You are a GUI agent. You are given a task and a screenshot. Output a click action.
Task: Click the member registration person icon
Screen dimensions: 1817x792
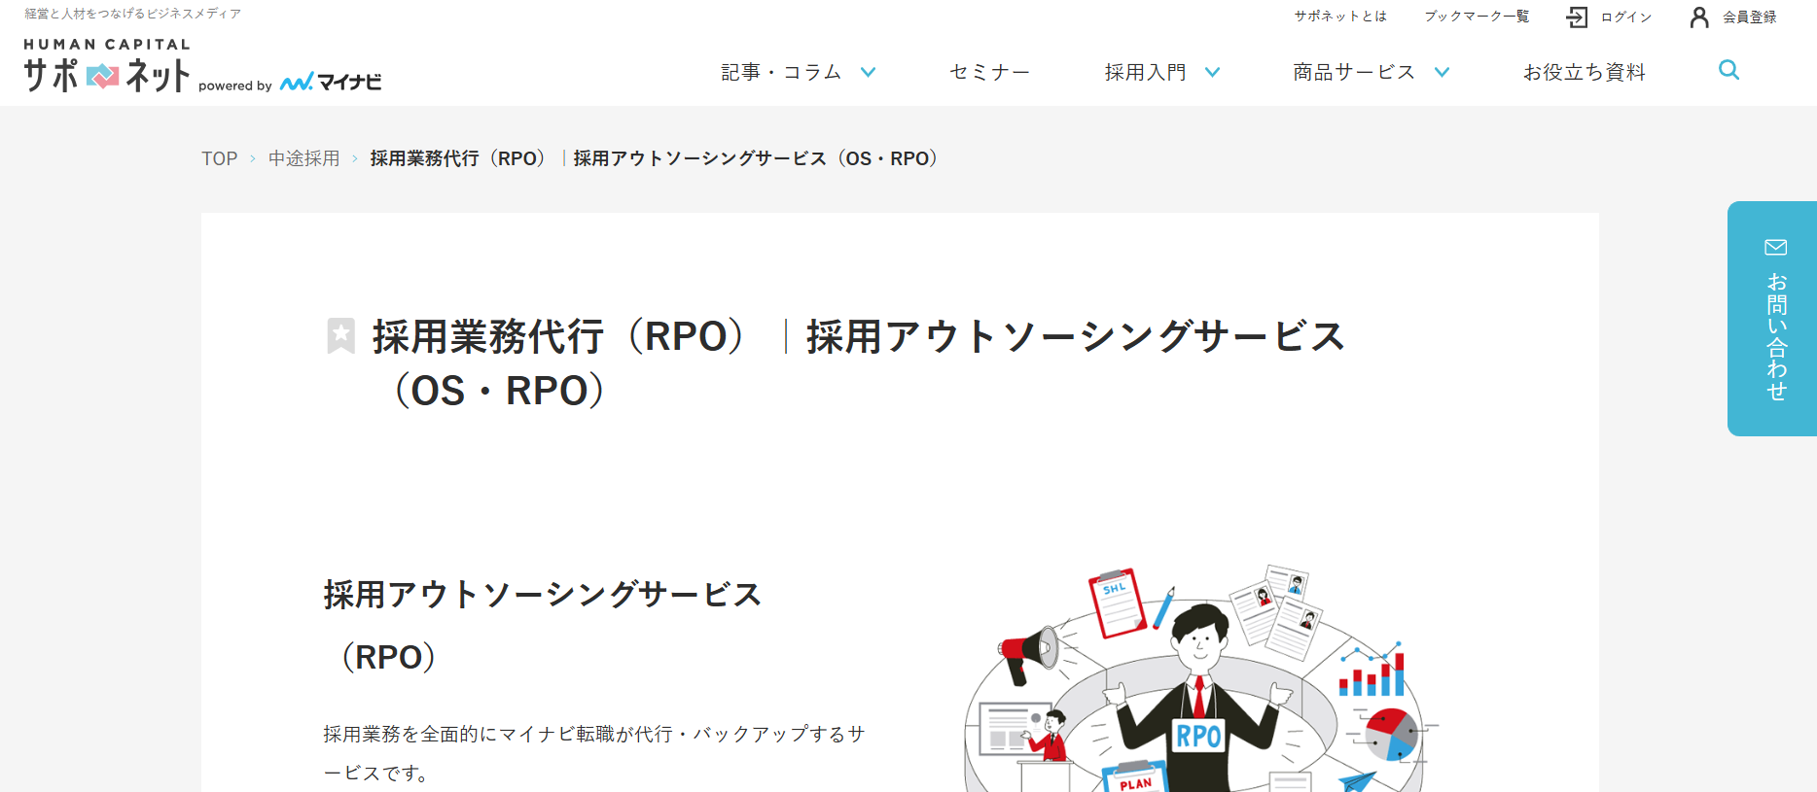point(1699,17)
